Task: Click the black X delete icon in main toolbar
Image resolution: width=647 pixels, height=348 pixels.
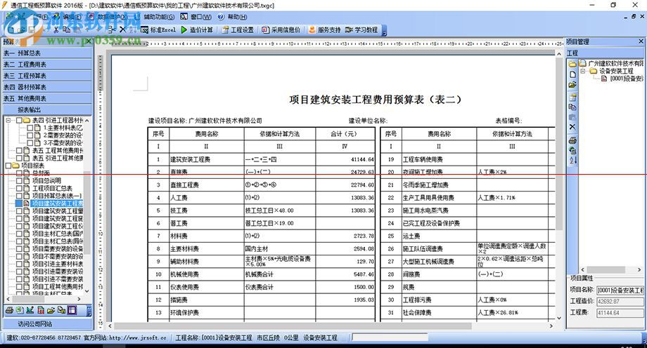Action: pos(122,29)
